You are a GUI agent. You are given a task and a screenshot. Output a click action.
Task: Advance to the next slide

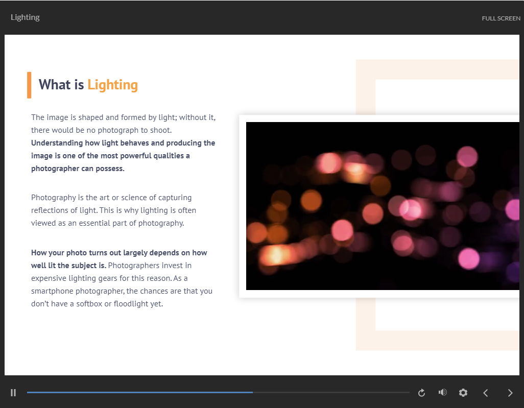[x=510, y=393]
